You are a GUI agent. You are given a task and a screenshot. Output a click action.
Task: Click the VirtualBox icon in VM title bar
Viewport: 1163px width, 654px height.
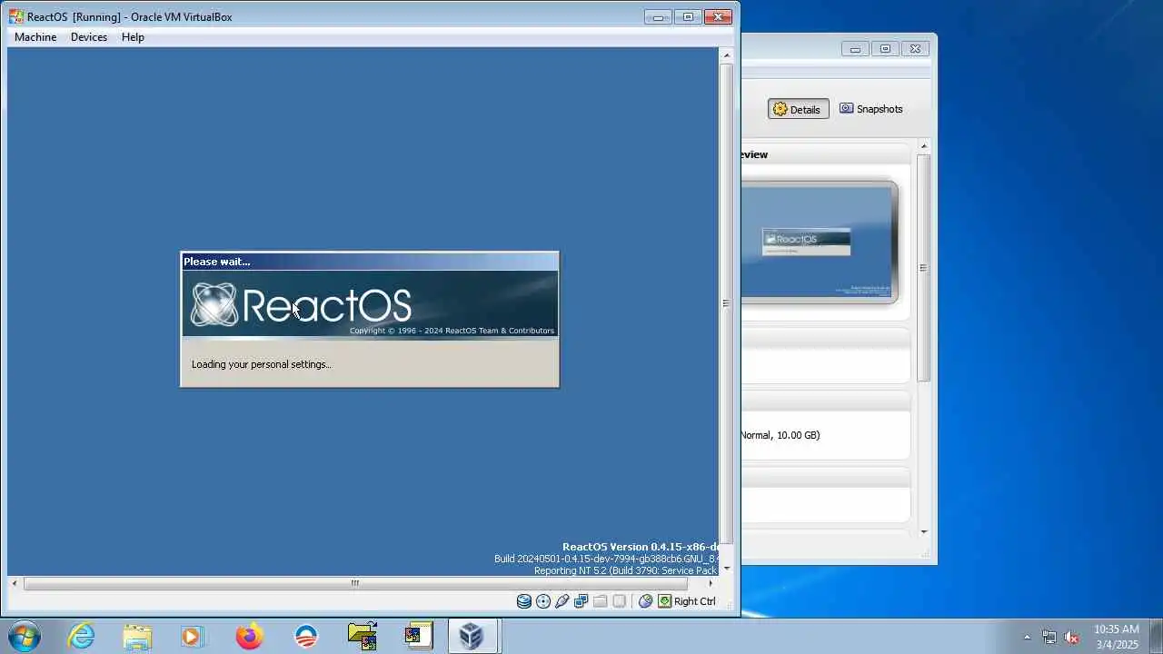click(16, 16)
